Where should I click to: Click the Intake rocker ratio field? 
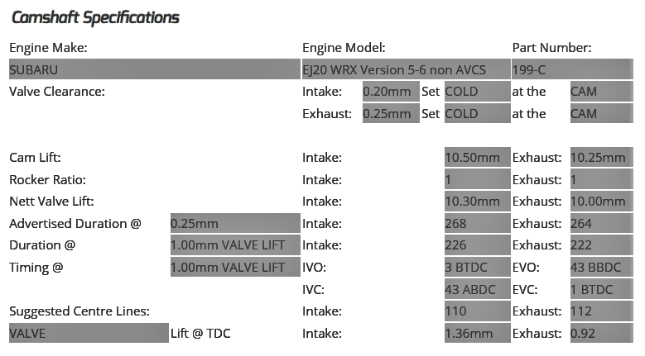477,179
